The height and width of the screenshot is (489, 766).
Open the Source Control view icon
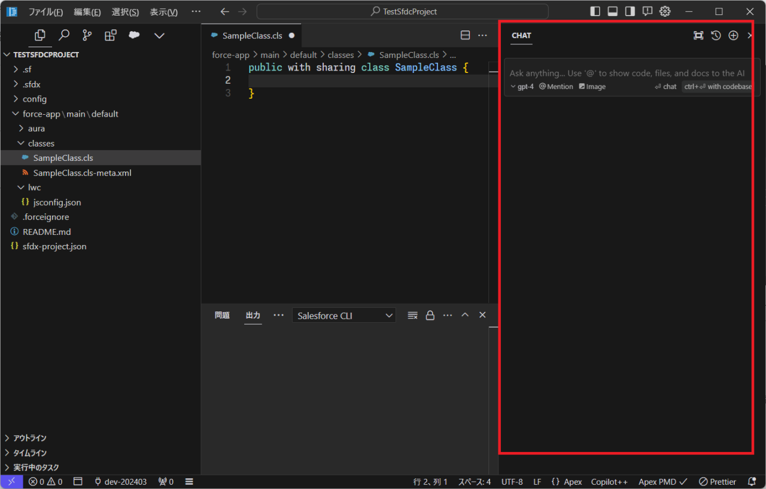click(87, 35)
